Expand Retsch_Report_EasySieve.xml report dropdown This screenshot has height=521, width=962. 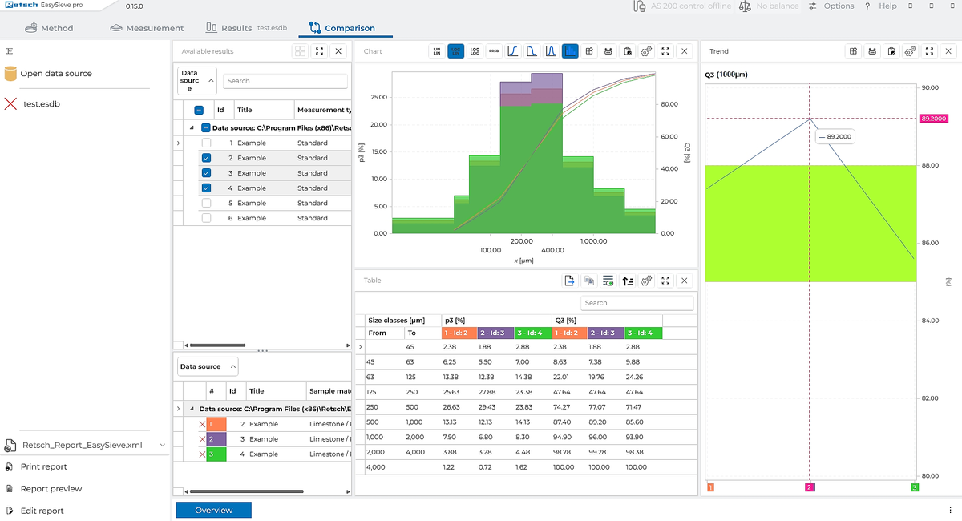[163, 445]
